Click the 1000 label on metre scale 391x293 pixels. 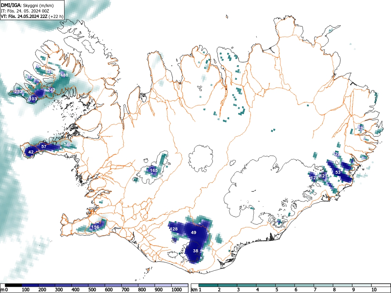click(176, 289)
